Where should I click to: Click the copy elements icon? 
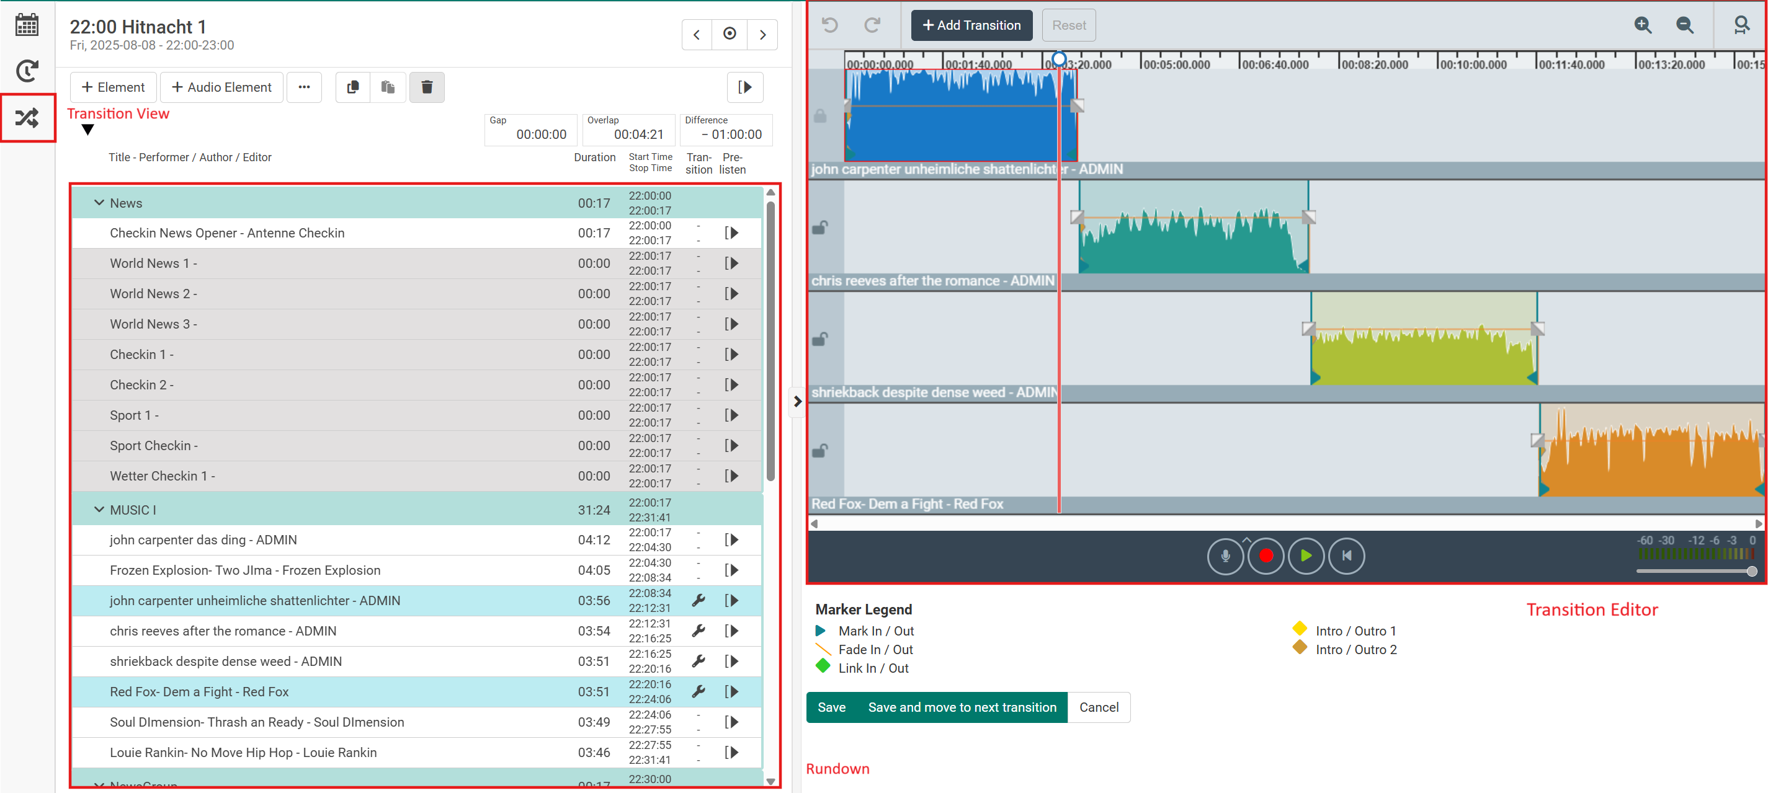(x=353, y=87)
